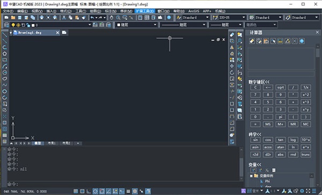The width and height of the screenshot is (322, 195).
Task: Toggle ortho mode in status bar
Action: (x=89, y=191)
